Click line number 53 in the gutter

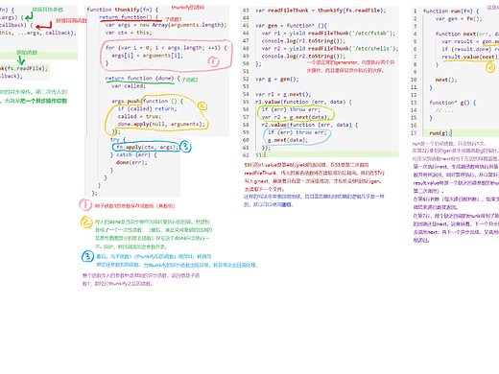(246, 86)
